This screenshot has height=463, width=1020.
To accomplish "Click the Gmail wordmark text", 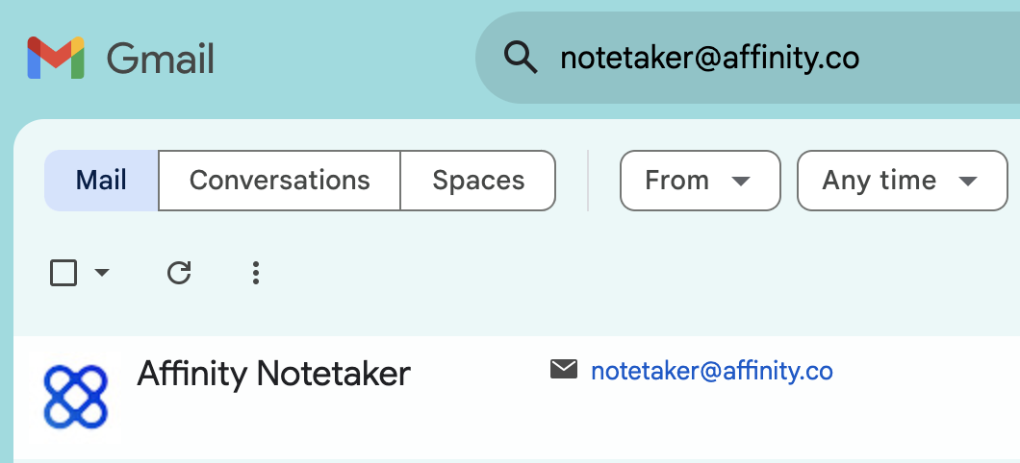I will tap(161, 60).
